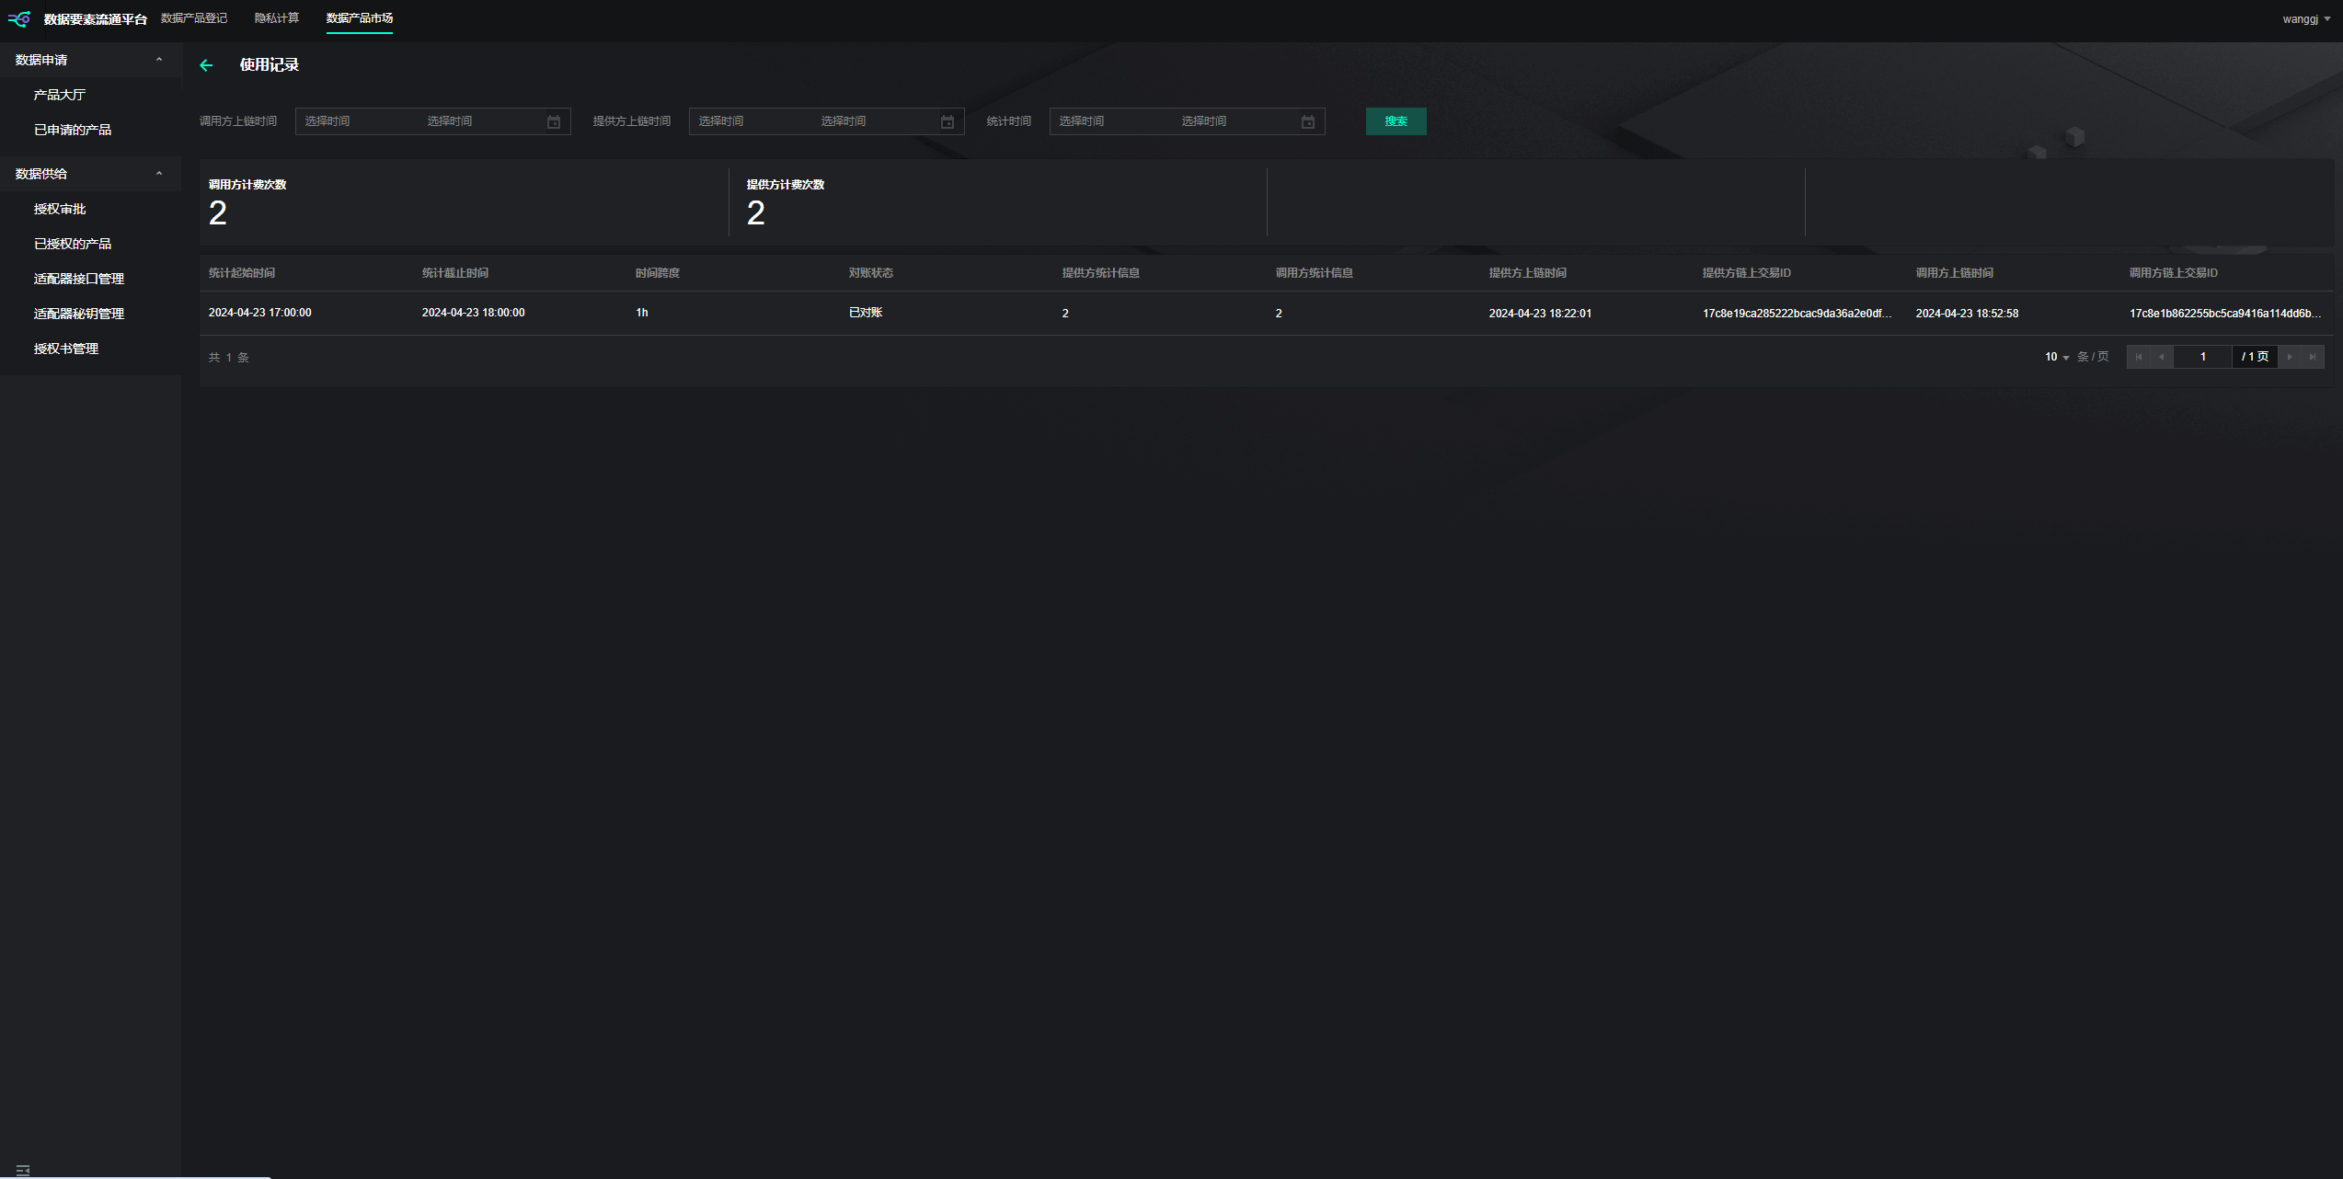Click previous page arrow

pyautogui.click(x=2161, y=357)
